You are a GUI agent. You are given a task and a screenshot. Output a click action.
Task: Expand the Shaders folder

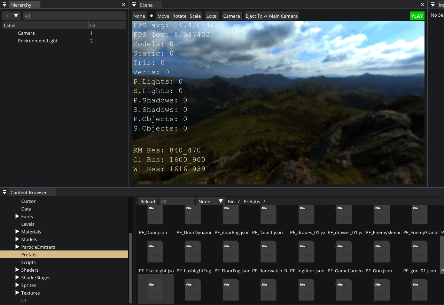(17, 270)
